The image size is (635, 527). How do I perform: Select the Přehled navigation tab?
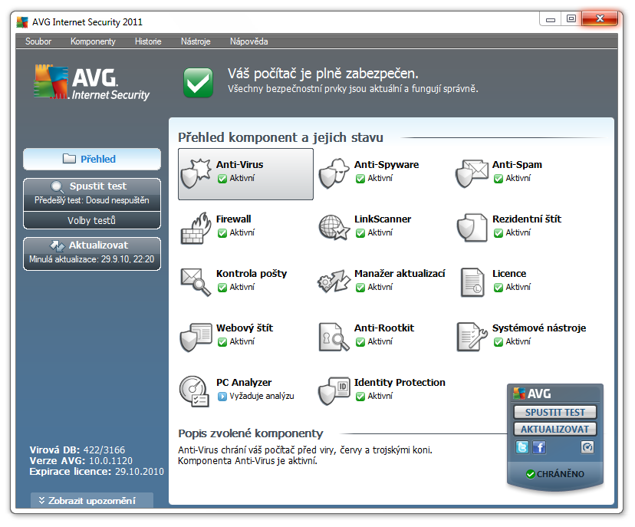click(x=92, y=159)
